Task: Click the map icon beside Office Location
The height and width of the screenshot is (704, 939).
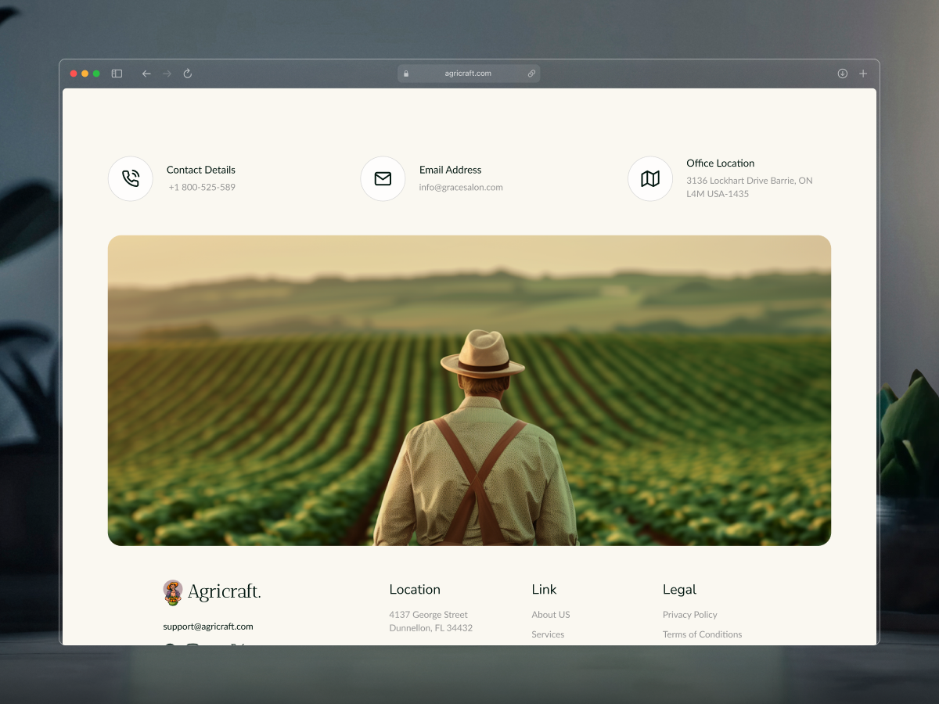Action: [650, 178]
